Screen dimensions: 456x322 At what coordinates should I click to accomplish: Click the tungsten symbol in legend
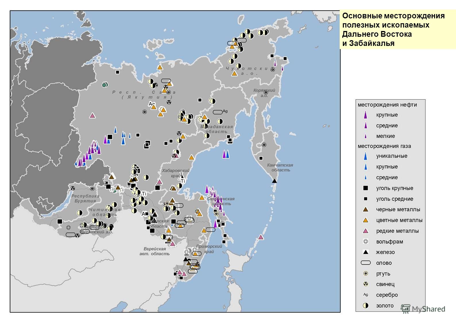coord(366,242)
